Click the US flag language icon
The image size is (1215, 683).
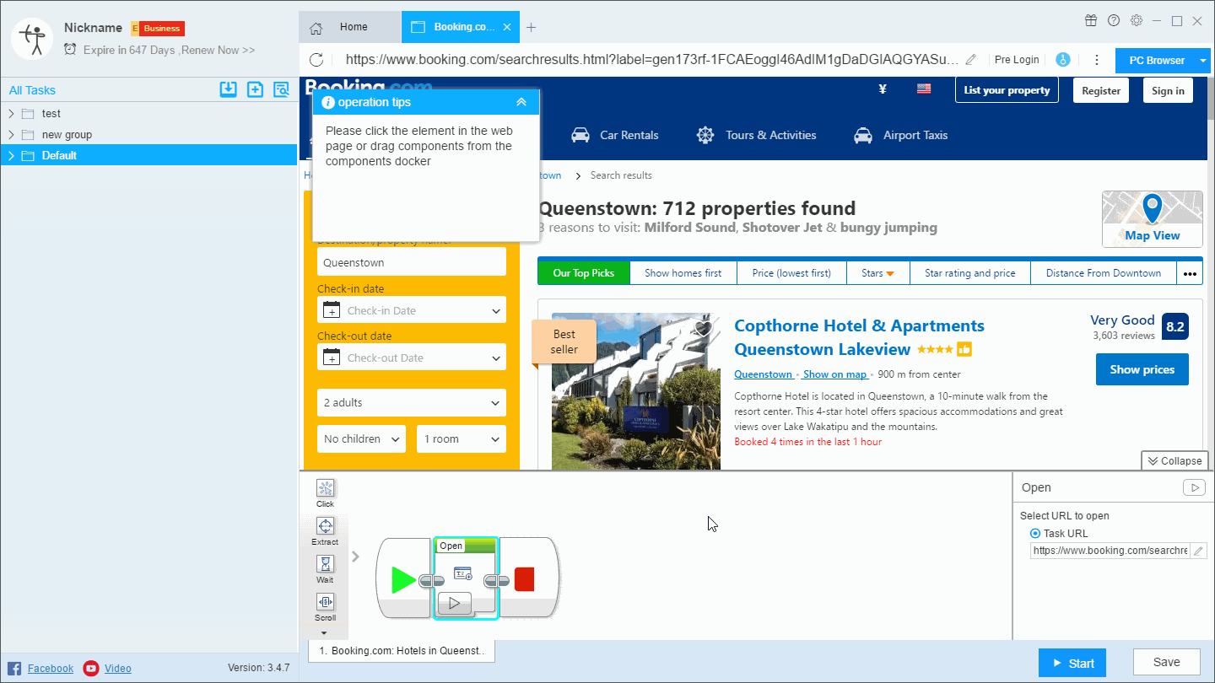point(924,89)
